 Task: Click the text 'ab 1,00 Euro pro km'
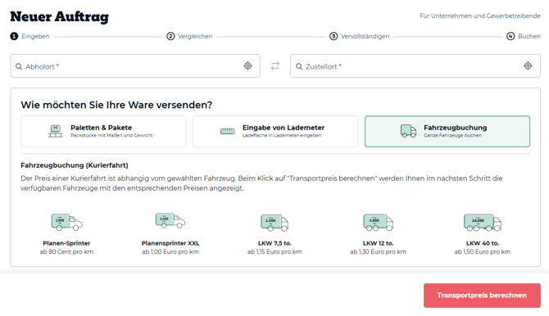point(170,251)
